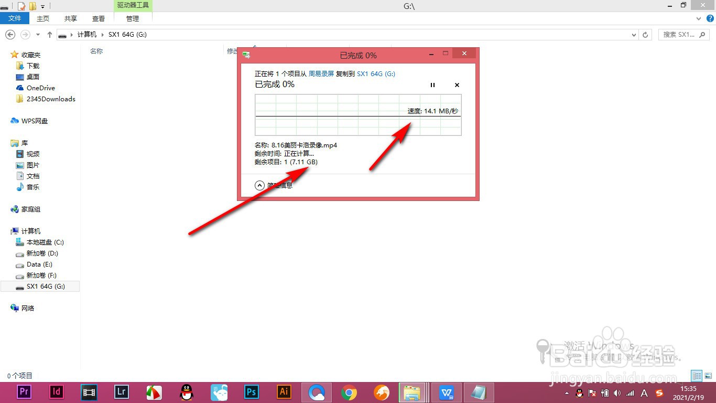This screenshot has height=403, width=716.
Task: Go forward with the Forward arrow
Action: [25, 35]
